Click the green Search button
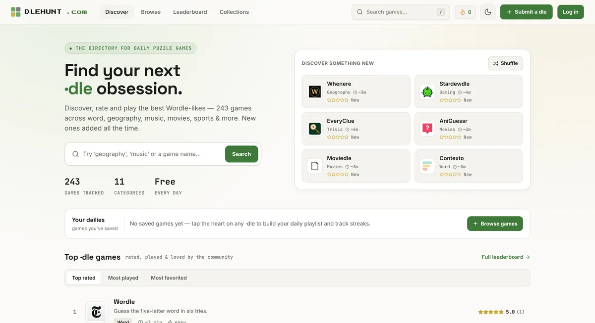This screenshot has width=595, height=323. [x=241, y=154]
